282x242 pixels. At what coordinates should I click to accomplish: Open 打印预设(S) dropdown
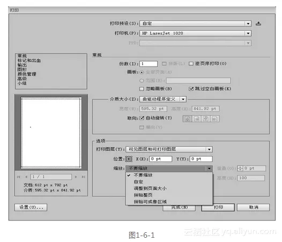(196, 24)
